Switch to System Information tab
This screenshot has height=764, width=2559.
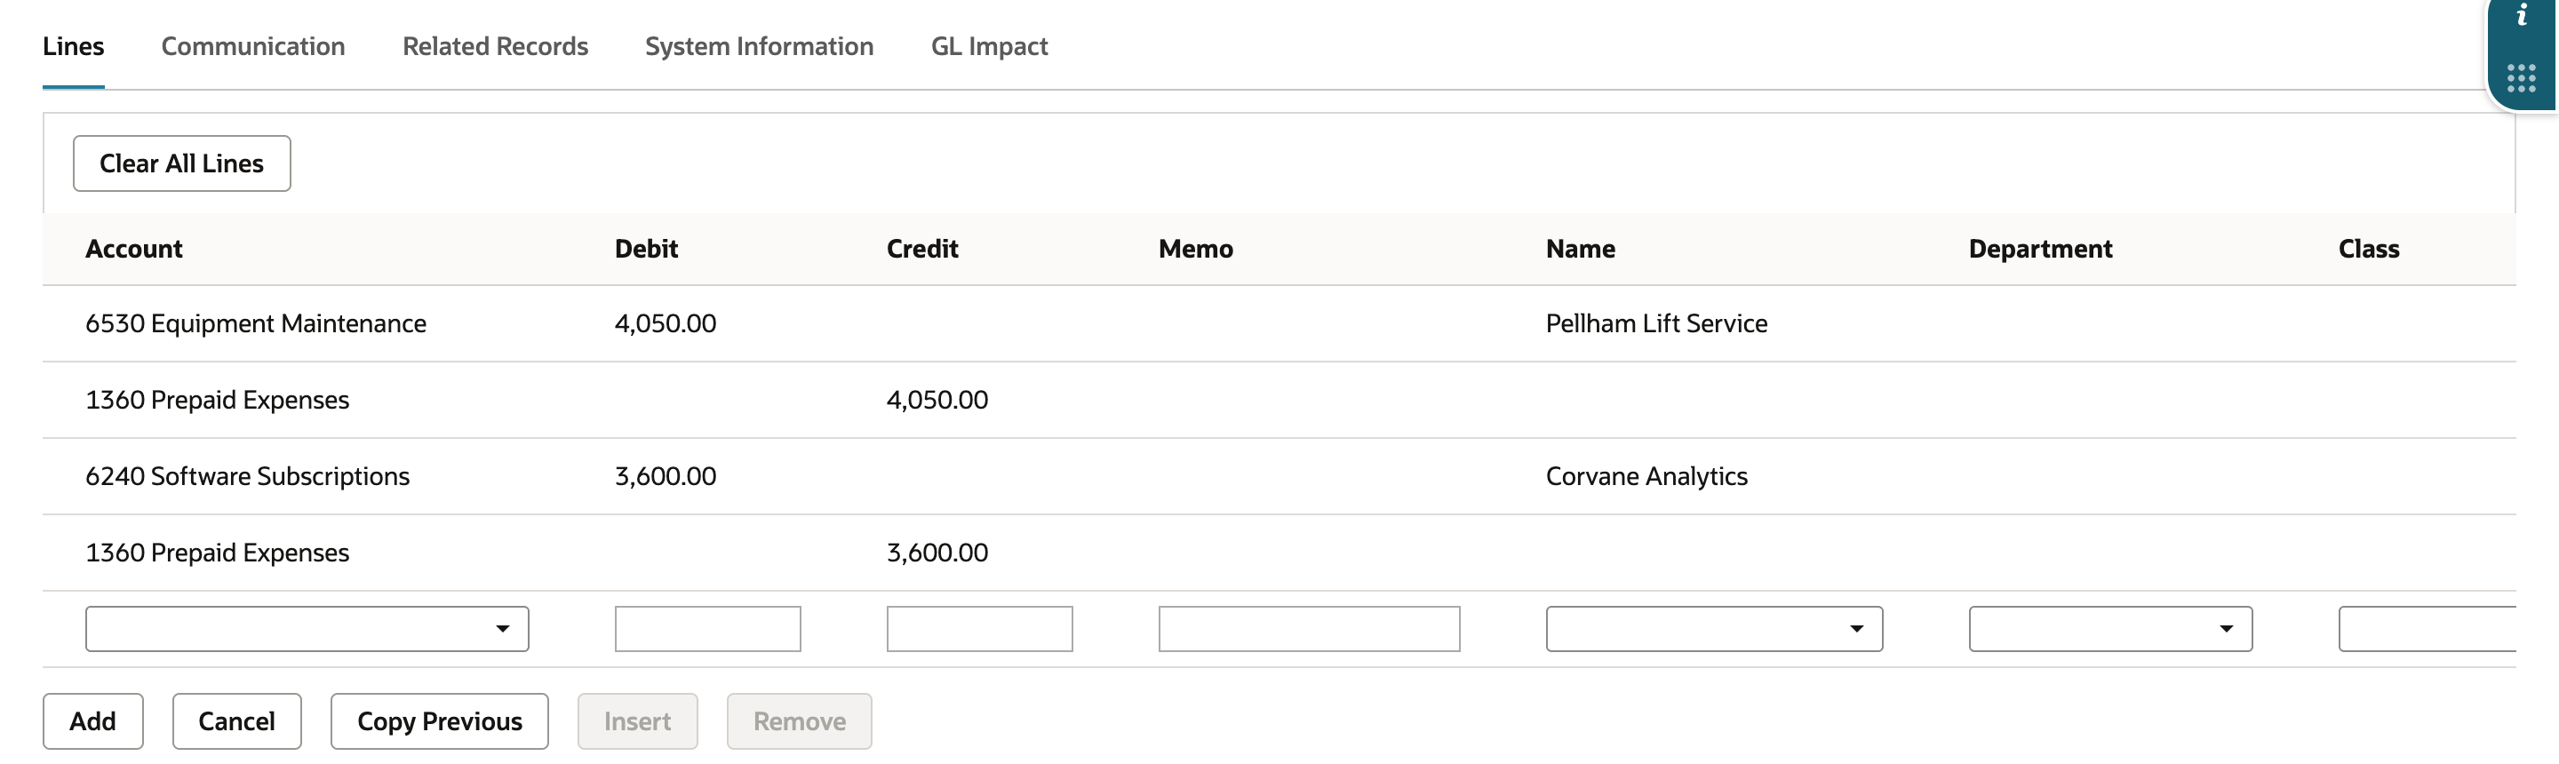pyautogui.click(x=759, y=47)
